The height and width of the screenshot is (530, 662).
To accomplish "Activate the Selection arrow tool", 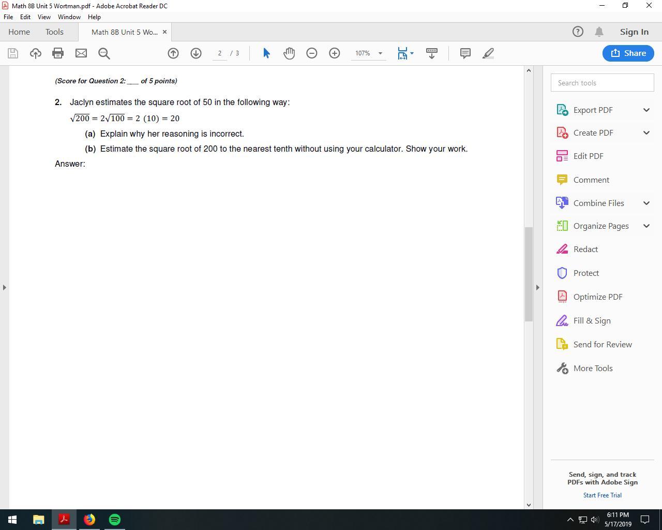I will pyautogui.click(x=266, y=53).
